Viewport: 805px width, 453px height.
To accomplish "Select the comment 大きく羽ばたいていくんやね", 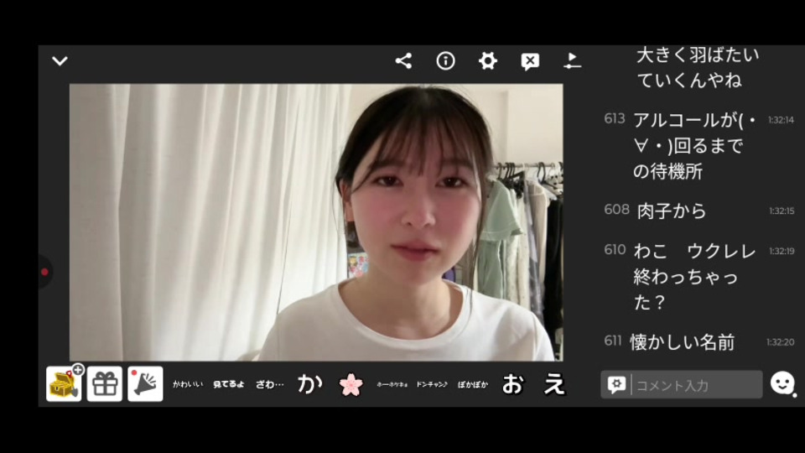I will (x=697, y=67).
